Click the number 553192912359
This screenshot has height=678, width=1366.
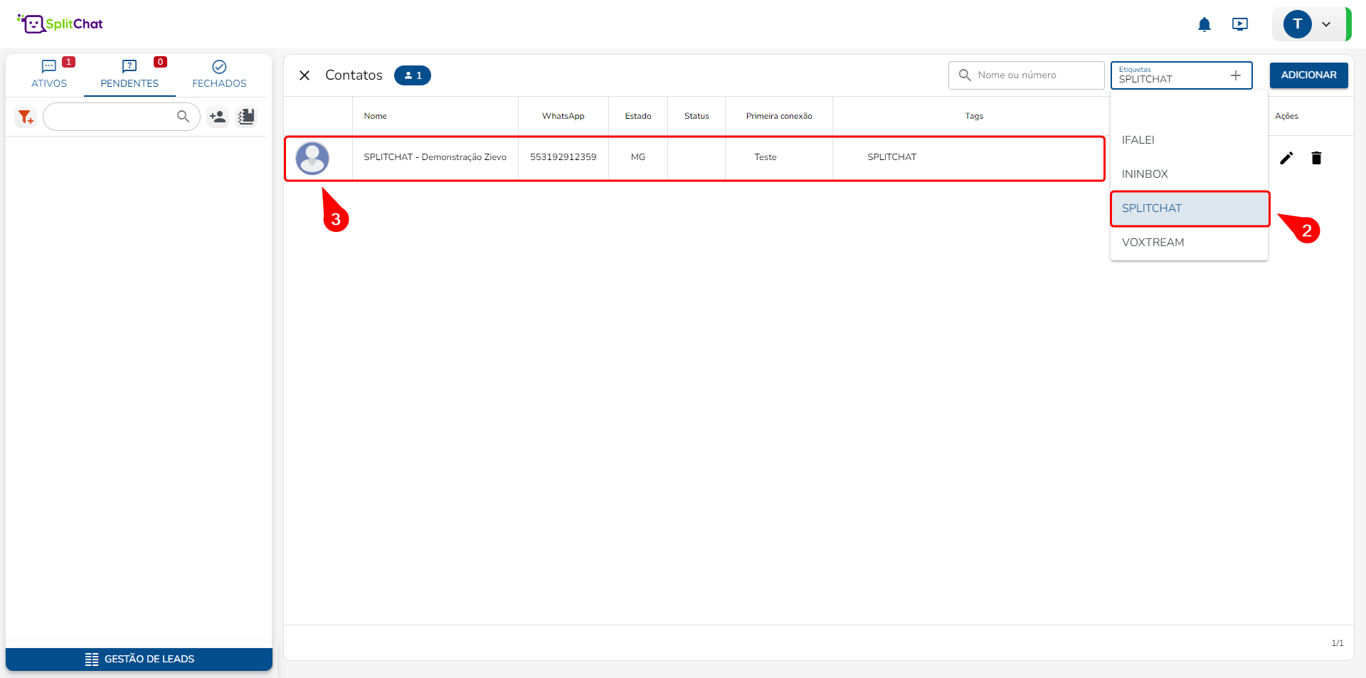[x=563, y=157]
